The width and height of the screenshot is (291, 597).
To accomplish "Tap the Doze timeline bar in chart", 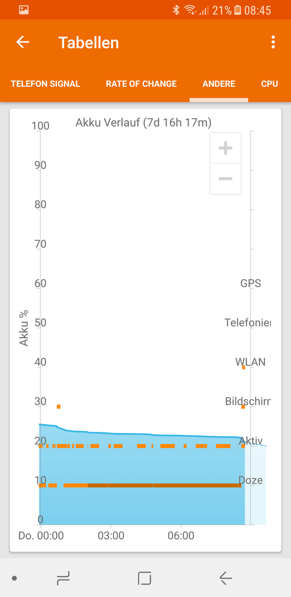I will tap(140, 485).
